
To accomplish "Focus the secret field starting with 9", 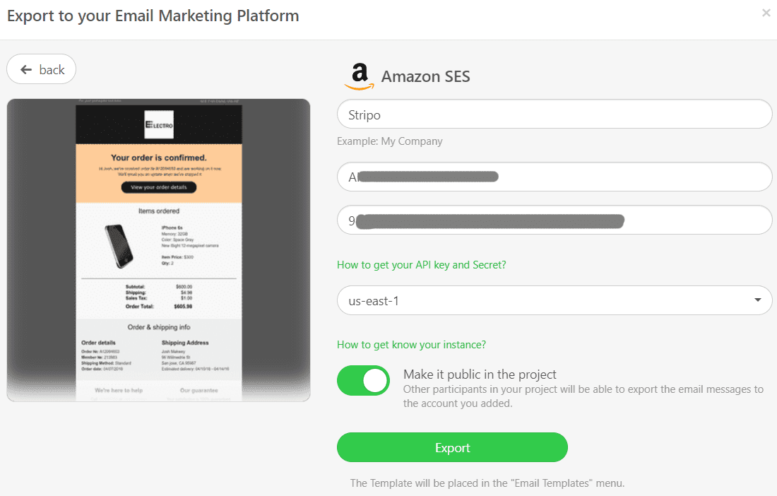I will point(554,220).
